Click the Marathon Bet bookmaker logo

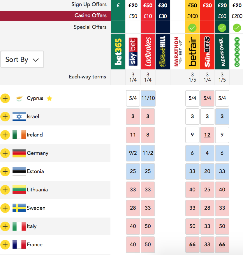pos(177,52)
